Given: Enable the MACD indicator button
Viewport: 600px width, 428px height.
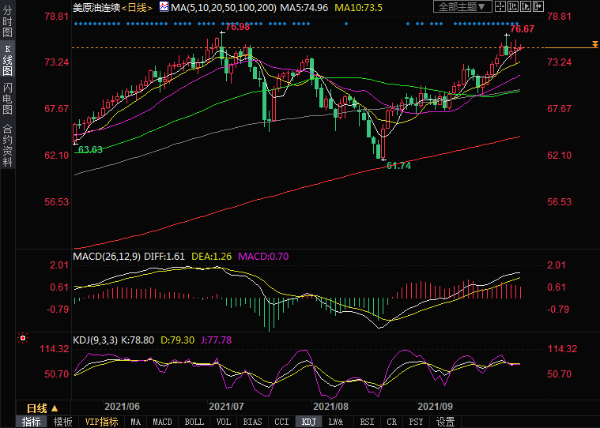Looking at the screenshot, I should pyautogui.click(x=162, y=422).
